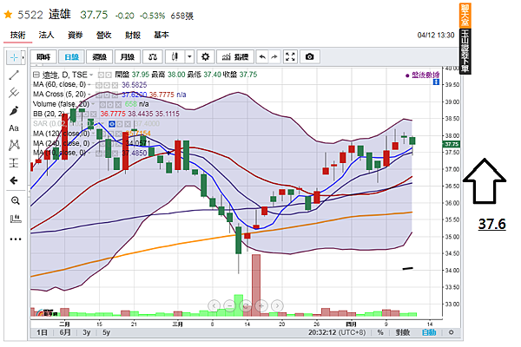The image size is (521, 347).
Task: Switch to 週線 weekly interval
Action: [x=99, y=56]
